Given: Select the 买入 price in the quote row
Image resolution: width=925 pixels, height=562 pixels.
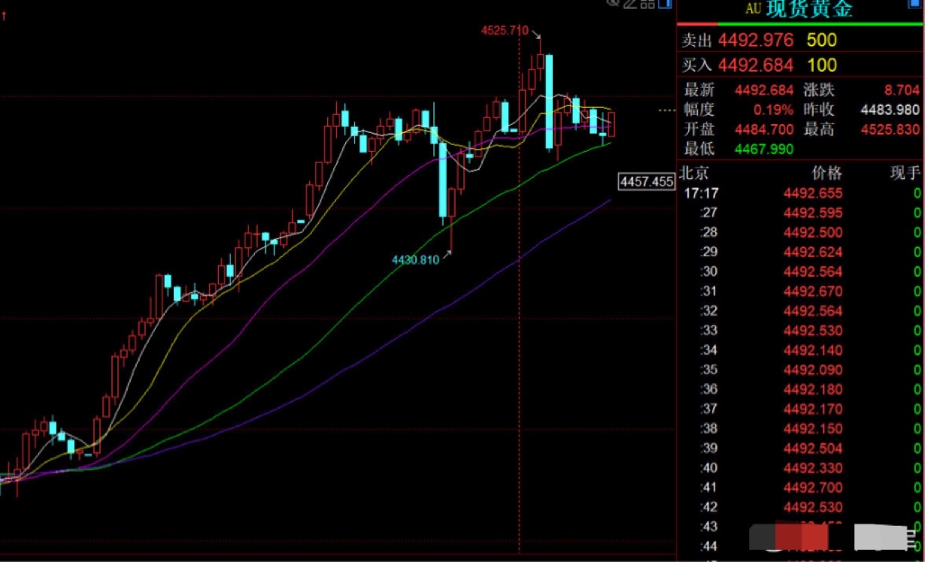Looking at the screenshot, I should pos(756,65).
